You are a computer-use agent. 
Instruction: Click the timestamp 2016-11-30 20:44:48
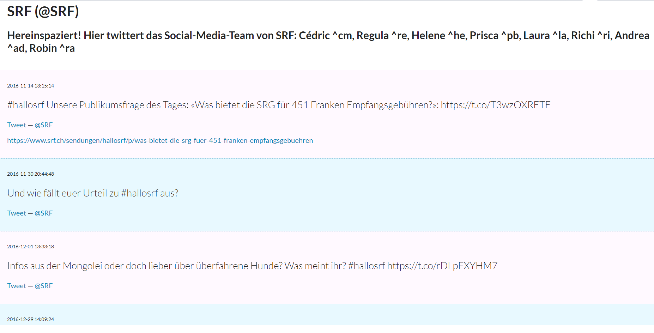30,174
